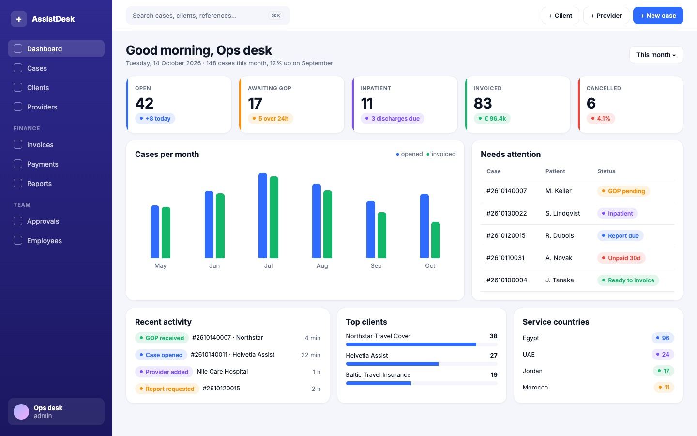
Task: Open Invoices under Finance
Action: [x=56, y=144]
